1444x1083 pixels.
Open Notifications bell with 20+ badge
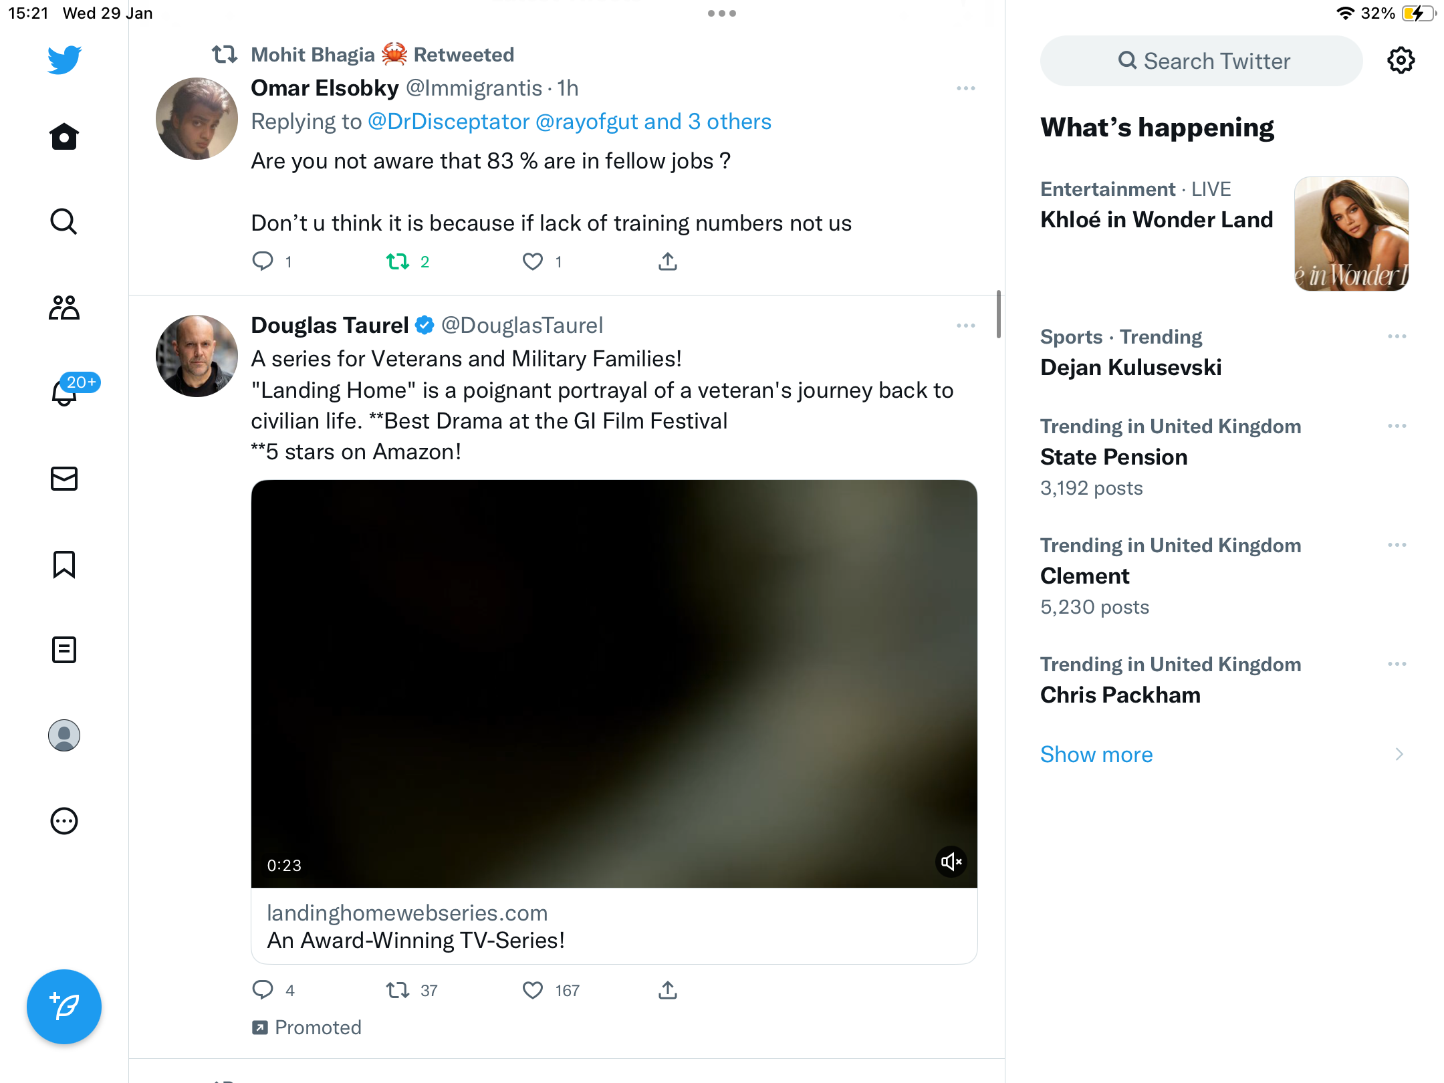tap(65, 392)
